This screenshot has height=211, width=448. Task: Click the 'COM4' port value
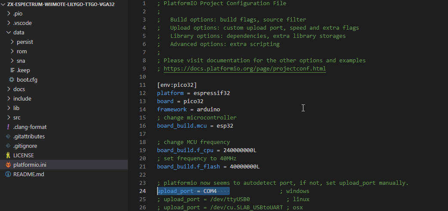click(210, 191)
